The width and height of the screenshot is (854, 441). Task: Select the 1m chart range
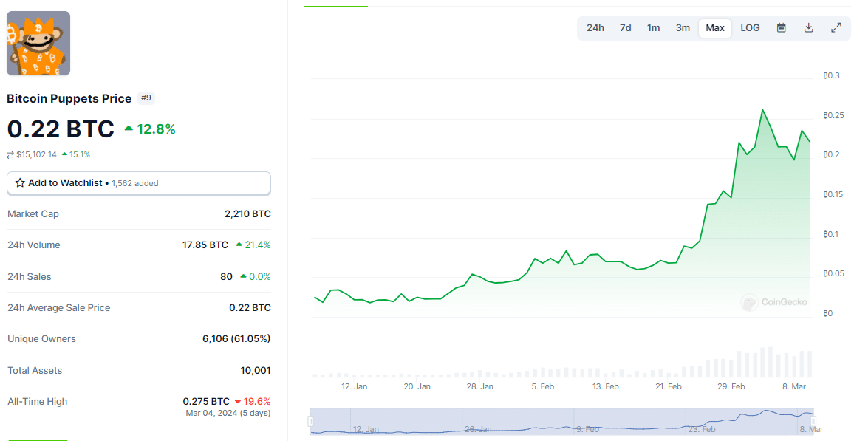click(654, 28)
